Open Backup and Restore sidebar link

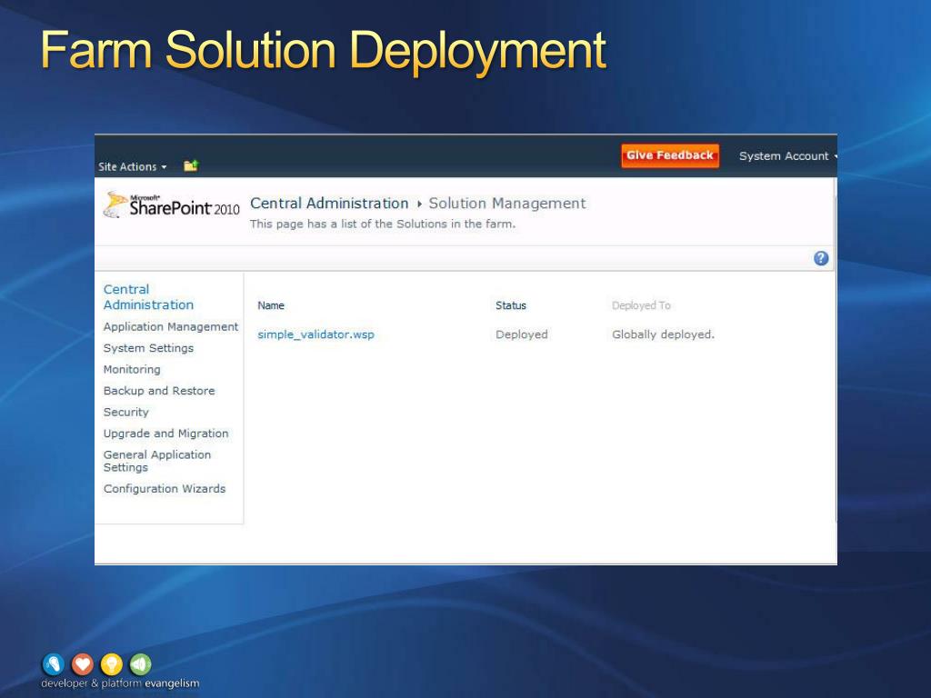point(159,391)
